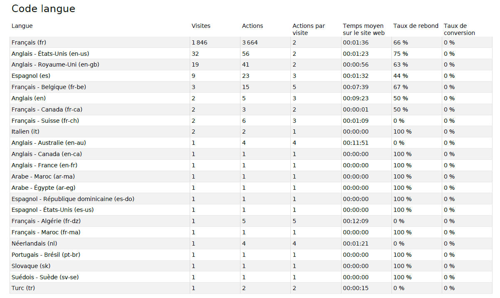Select Anglais - Australie (en-au) row
500x298 pixels.
click(x=49, y=143)
